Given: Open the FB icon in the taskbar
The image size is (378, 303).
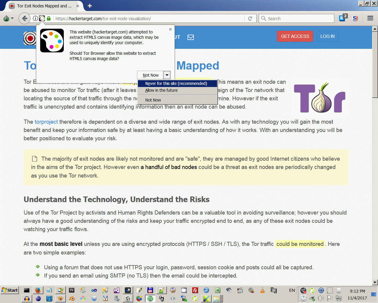Looking at the screenshot, I should coord(71,290).
